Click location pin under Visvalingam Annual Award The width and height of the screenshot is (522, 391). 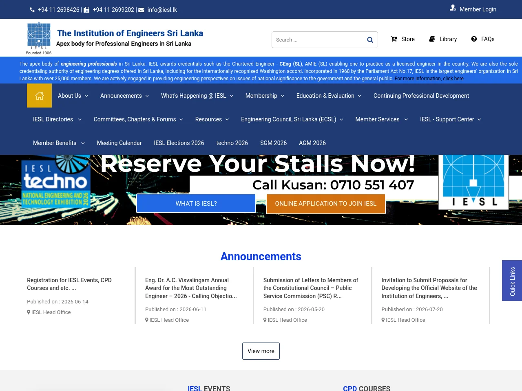click(x=147, y=320)
